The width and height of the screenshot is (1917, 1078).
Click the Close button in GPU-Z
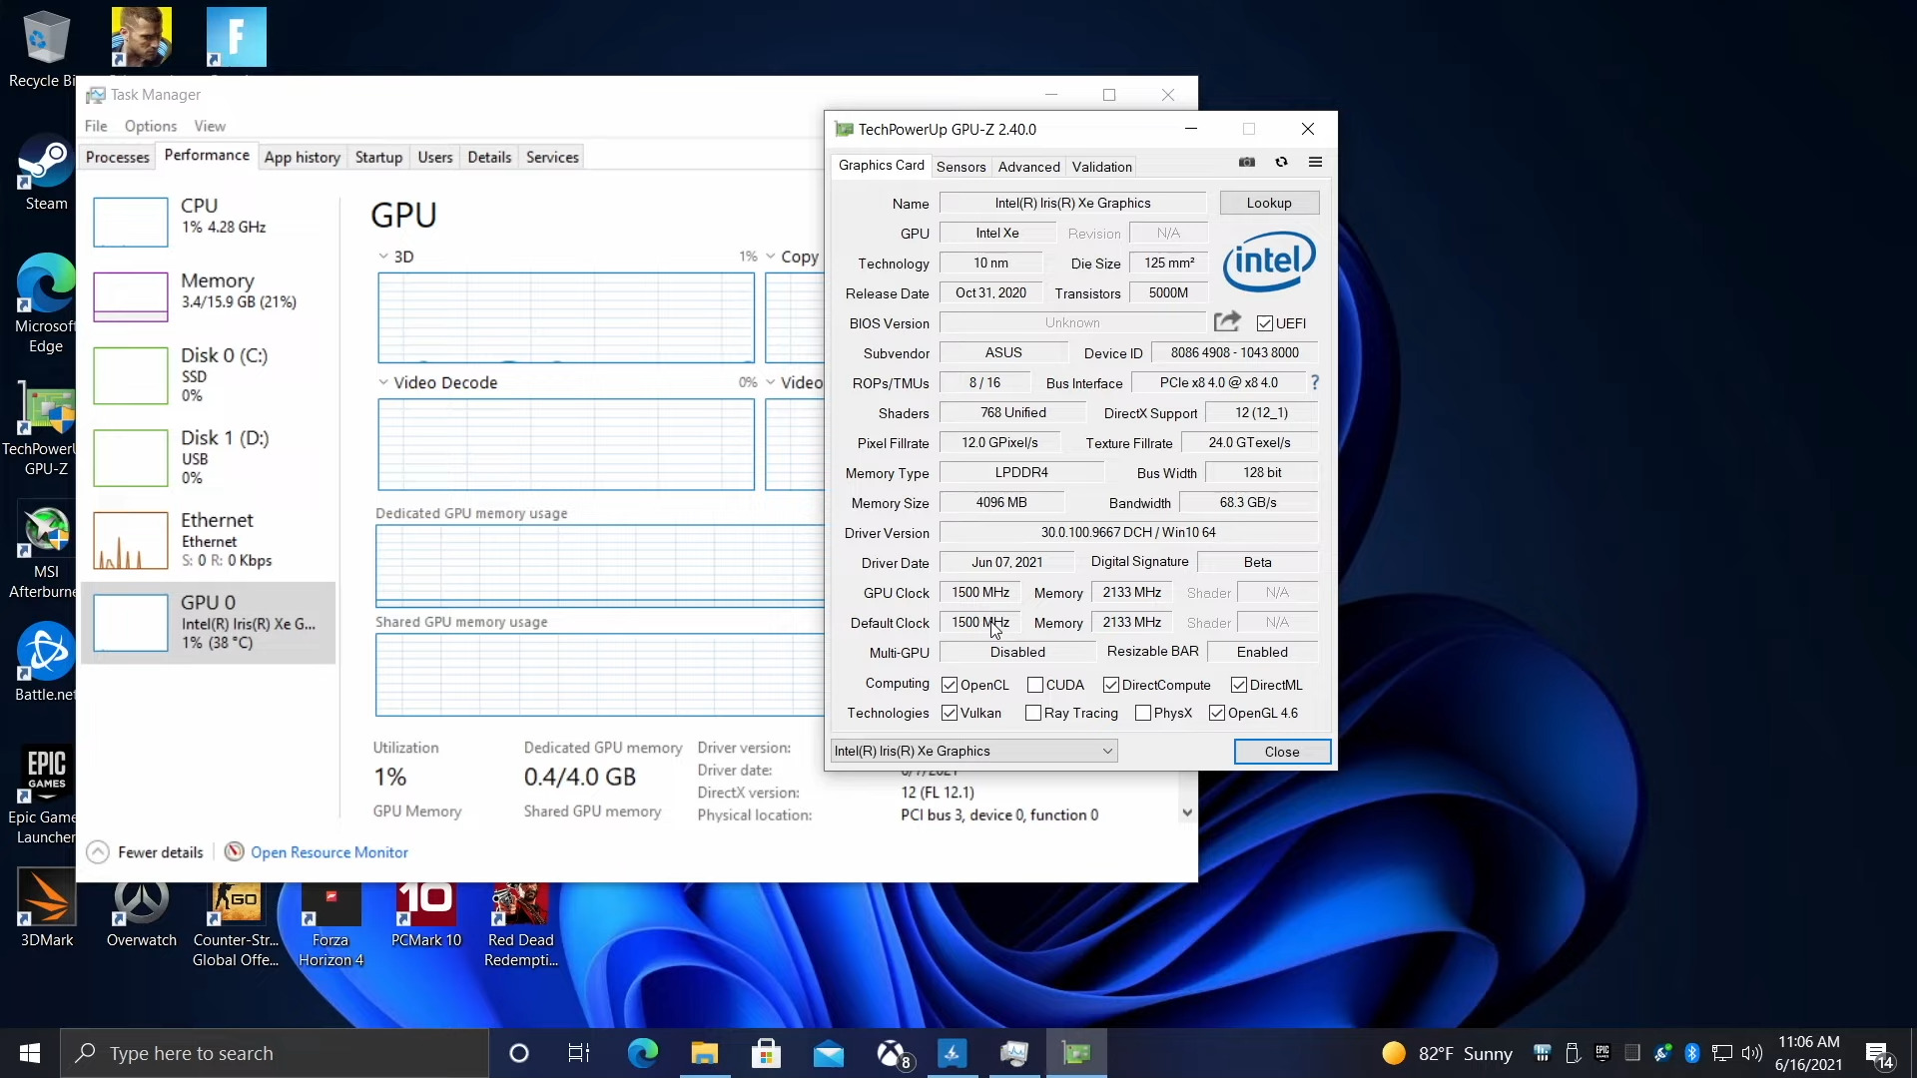pos(1282,752)
